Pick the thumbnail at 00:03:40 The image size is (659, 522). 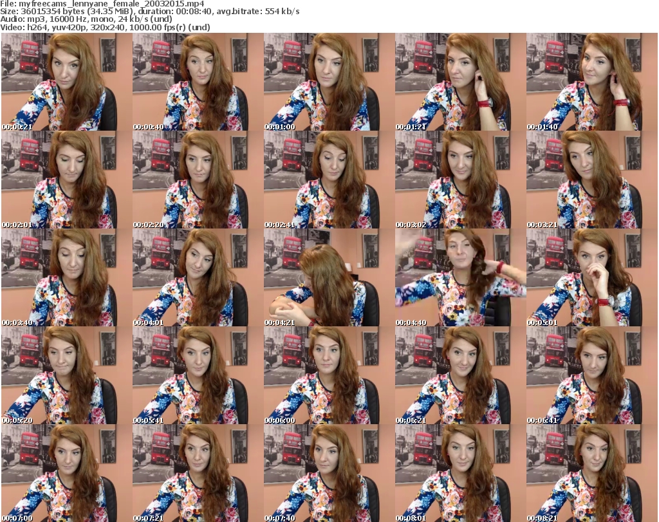point(67,278)
